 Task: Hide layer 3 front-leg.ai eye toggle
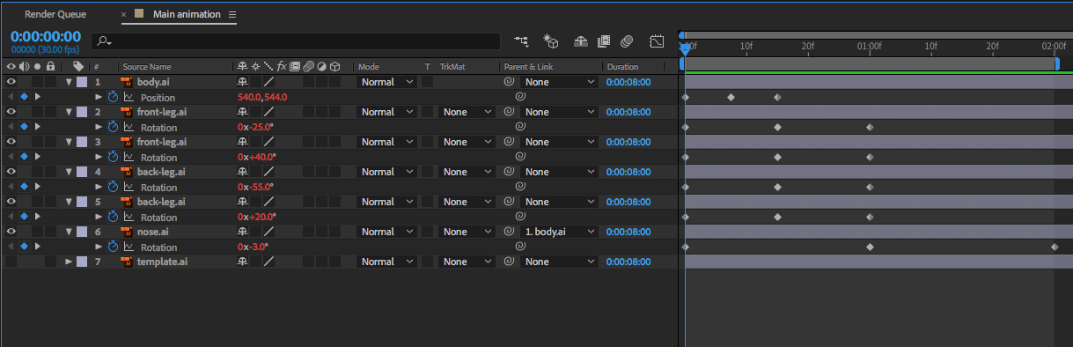11,142
